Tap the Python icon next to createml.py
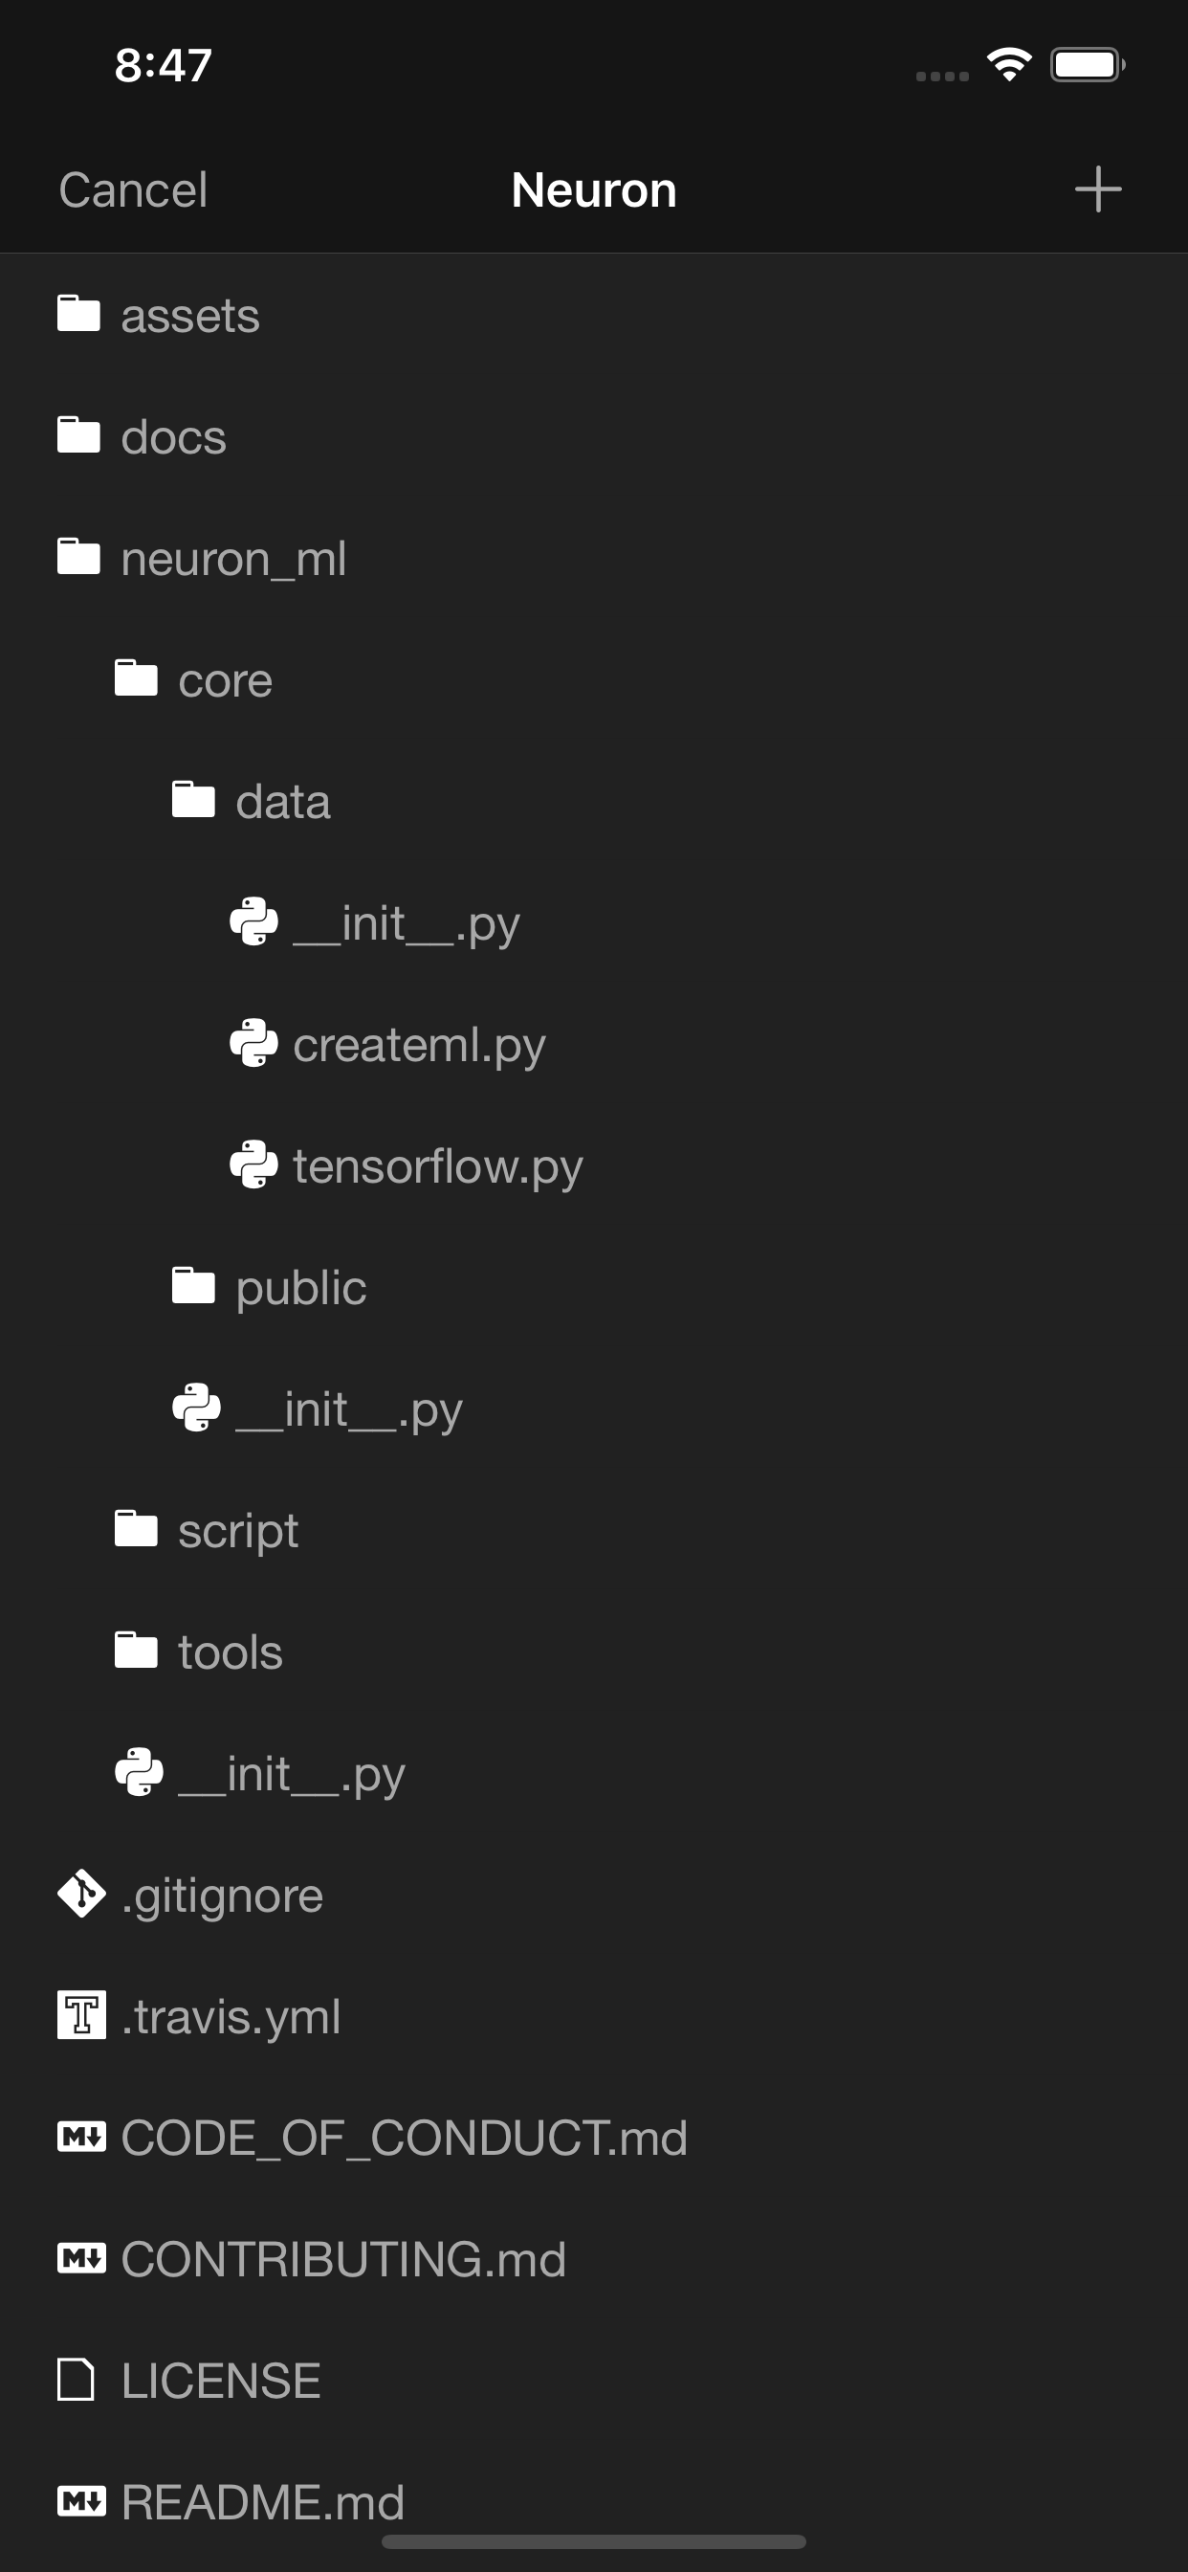Viewport: 1188px width, 2572px height. (253, 1043)
